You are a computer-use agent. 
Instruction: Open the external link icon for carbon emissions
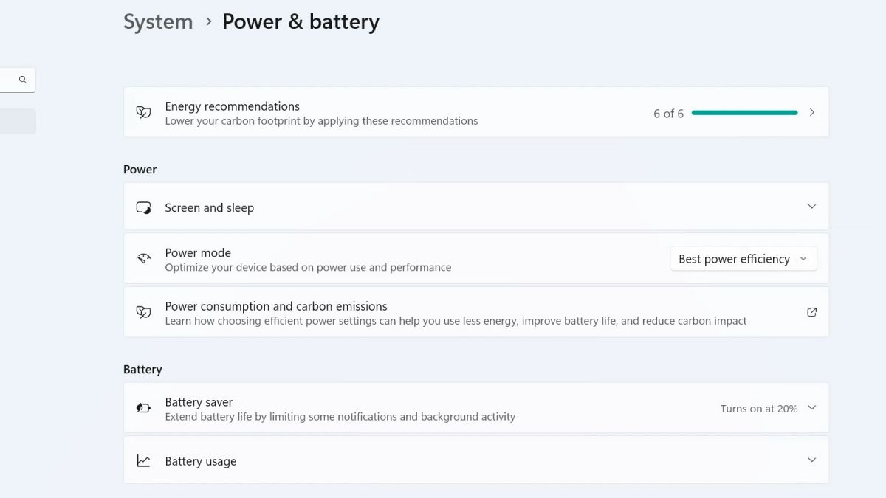click(x=811, y=312)
